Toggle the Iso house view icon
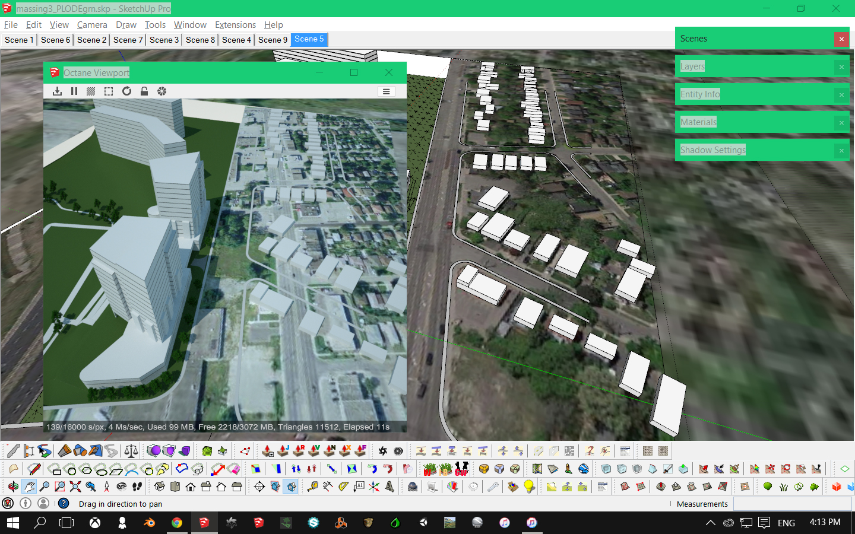This screenshot has height=534, width=855. coord(160,487)
